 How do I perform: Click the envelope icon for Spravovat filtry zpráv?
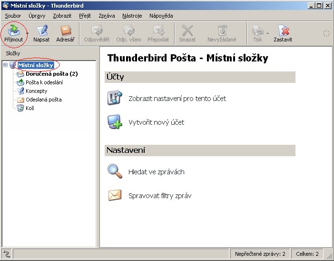[115, 195]
